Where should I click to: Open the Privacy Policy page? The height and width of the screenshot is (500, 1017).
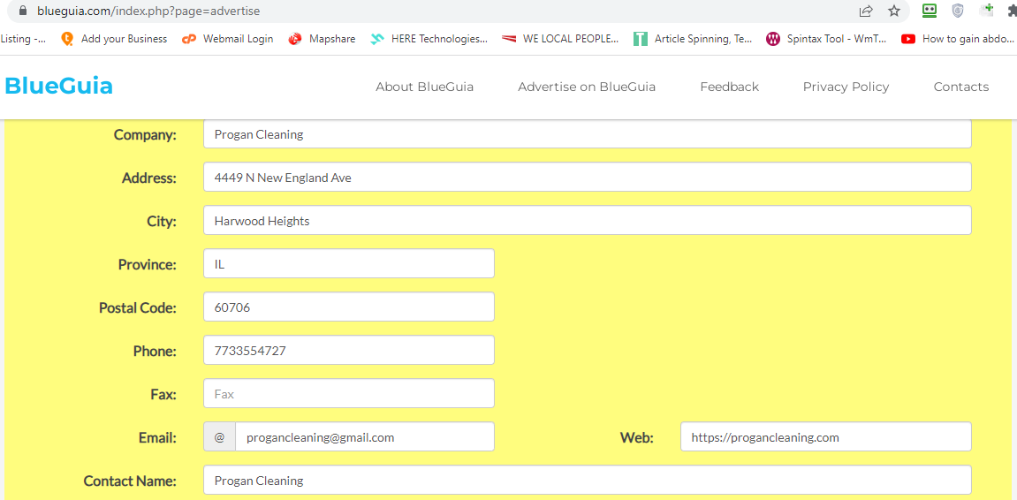tap(846, 87)
